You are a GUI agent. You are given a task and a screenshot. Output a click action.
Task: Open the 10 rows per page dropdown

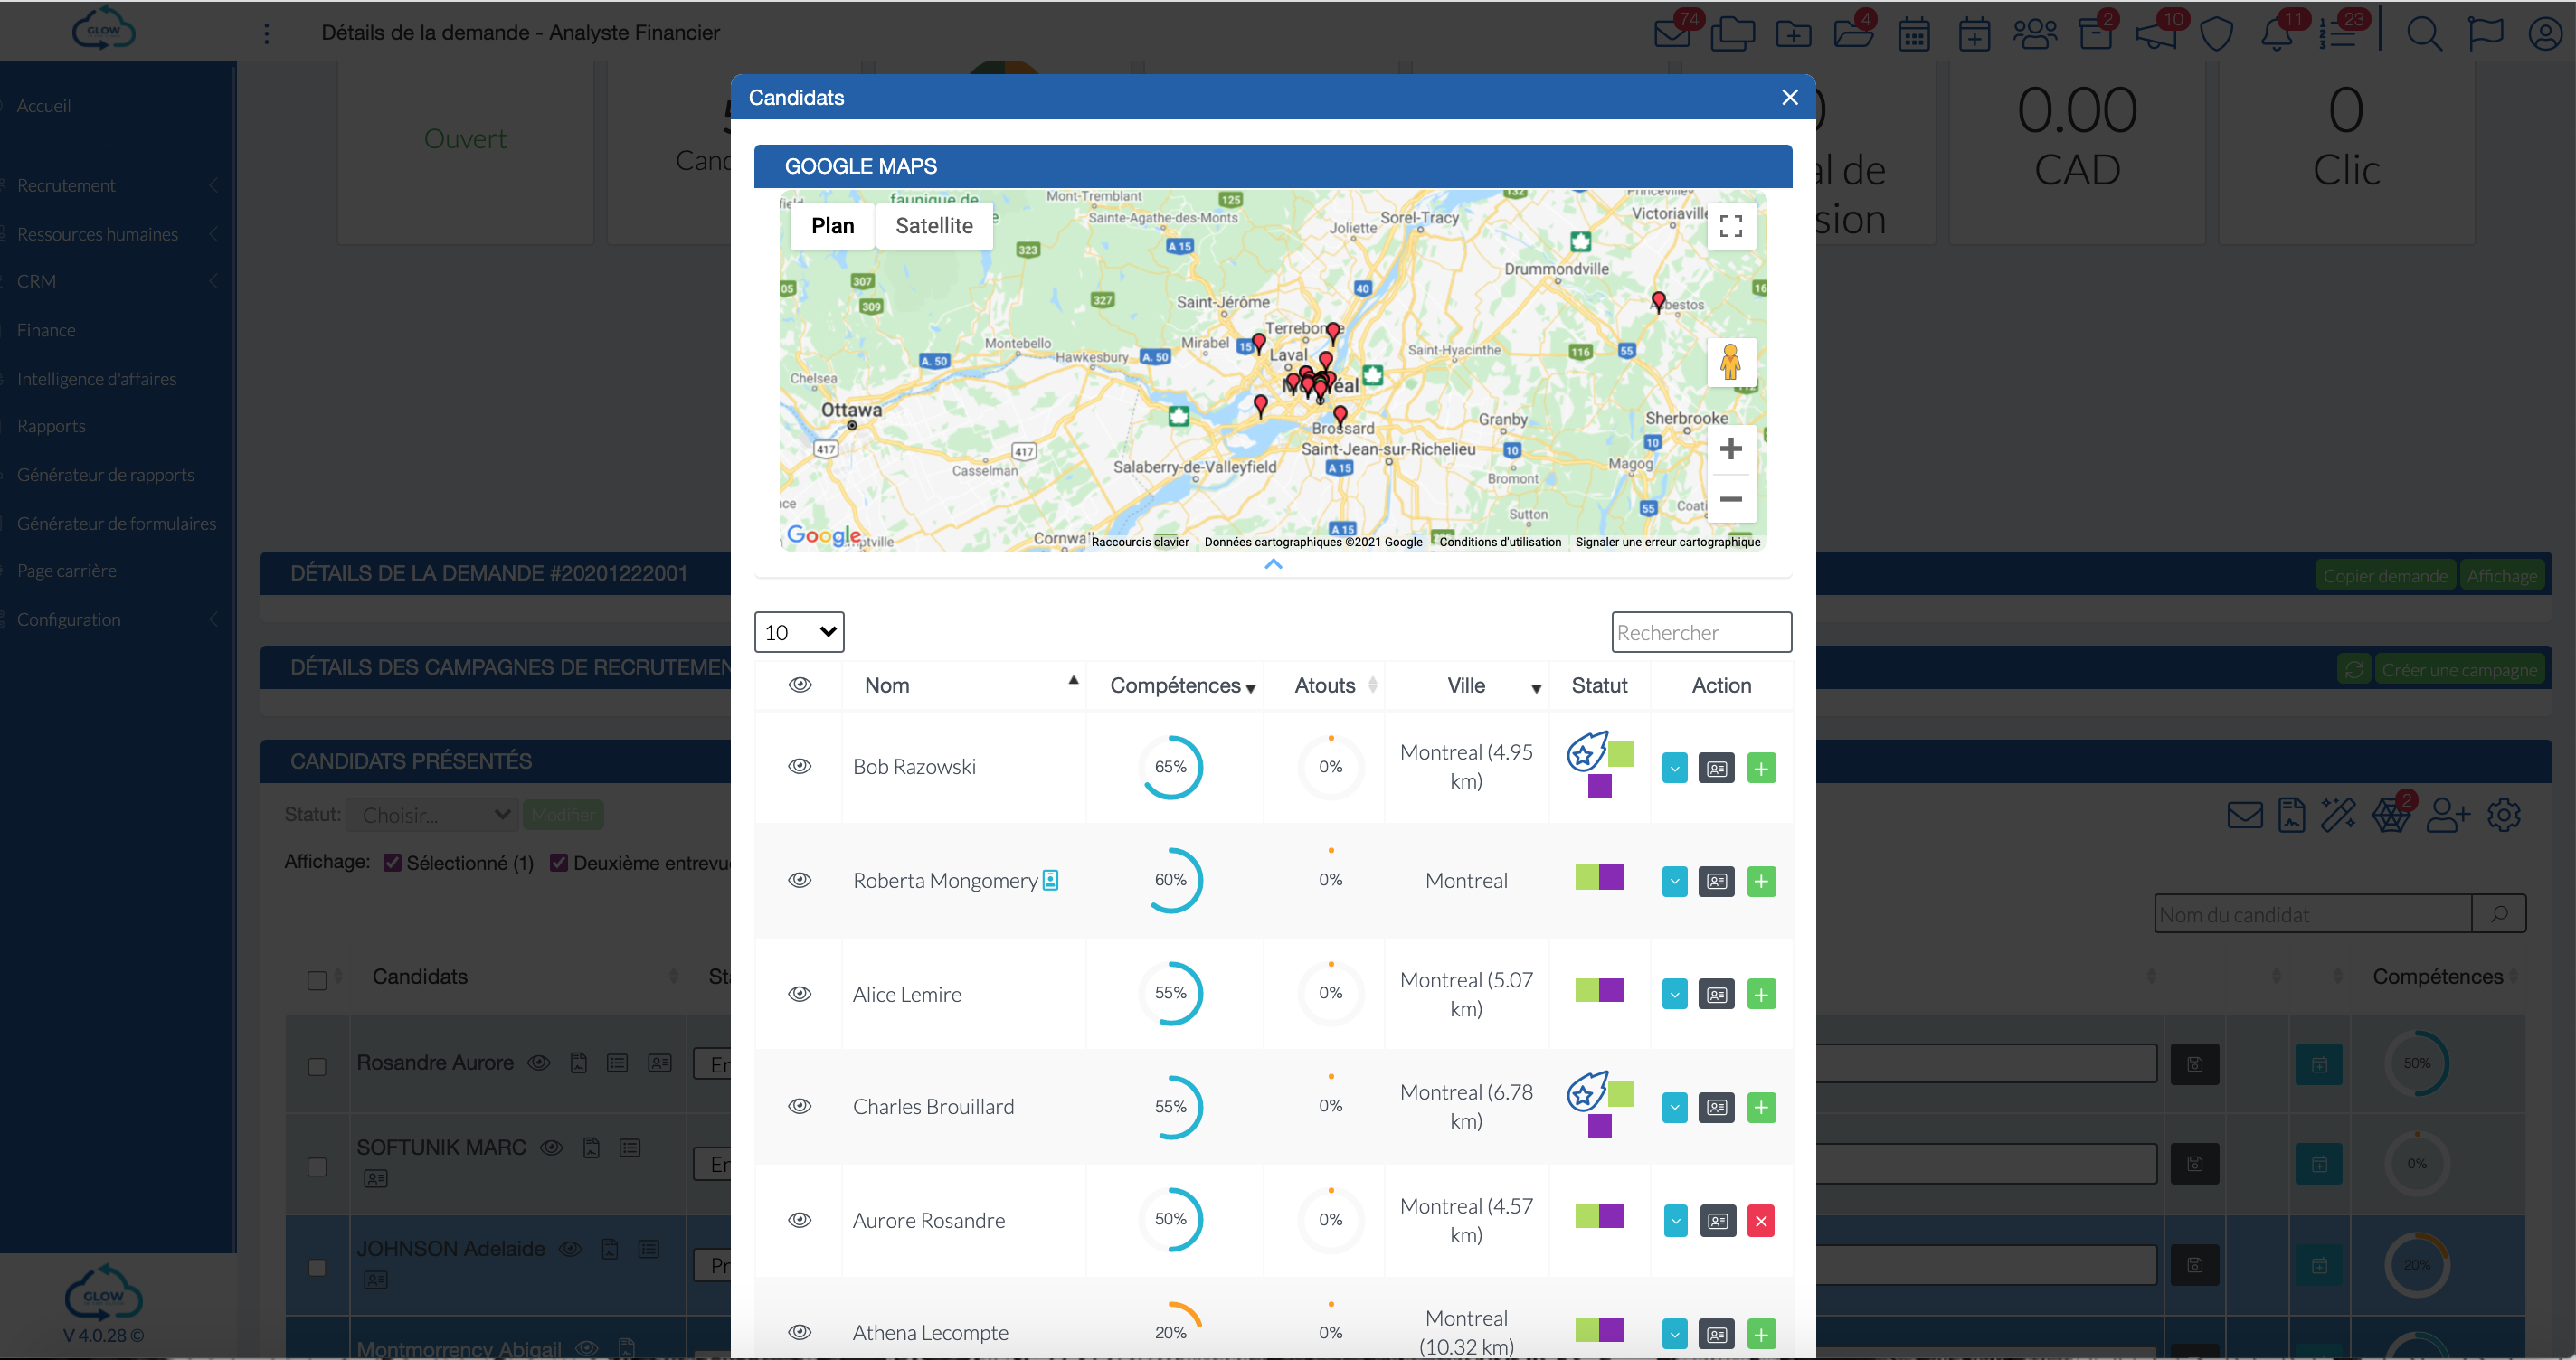pos(799,632)
